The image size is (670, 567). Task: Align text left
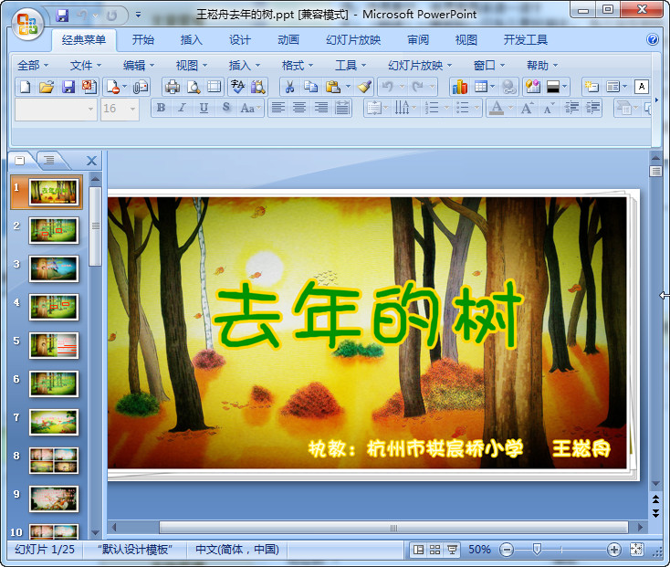[x=278, y=108]
